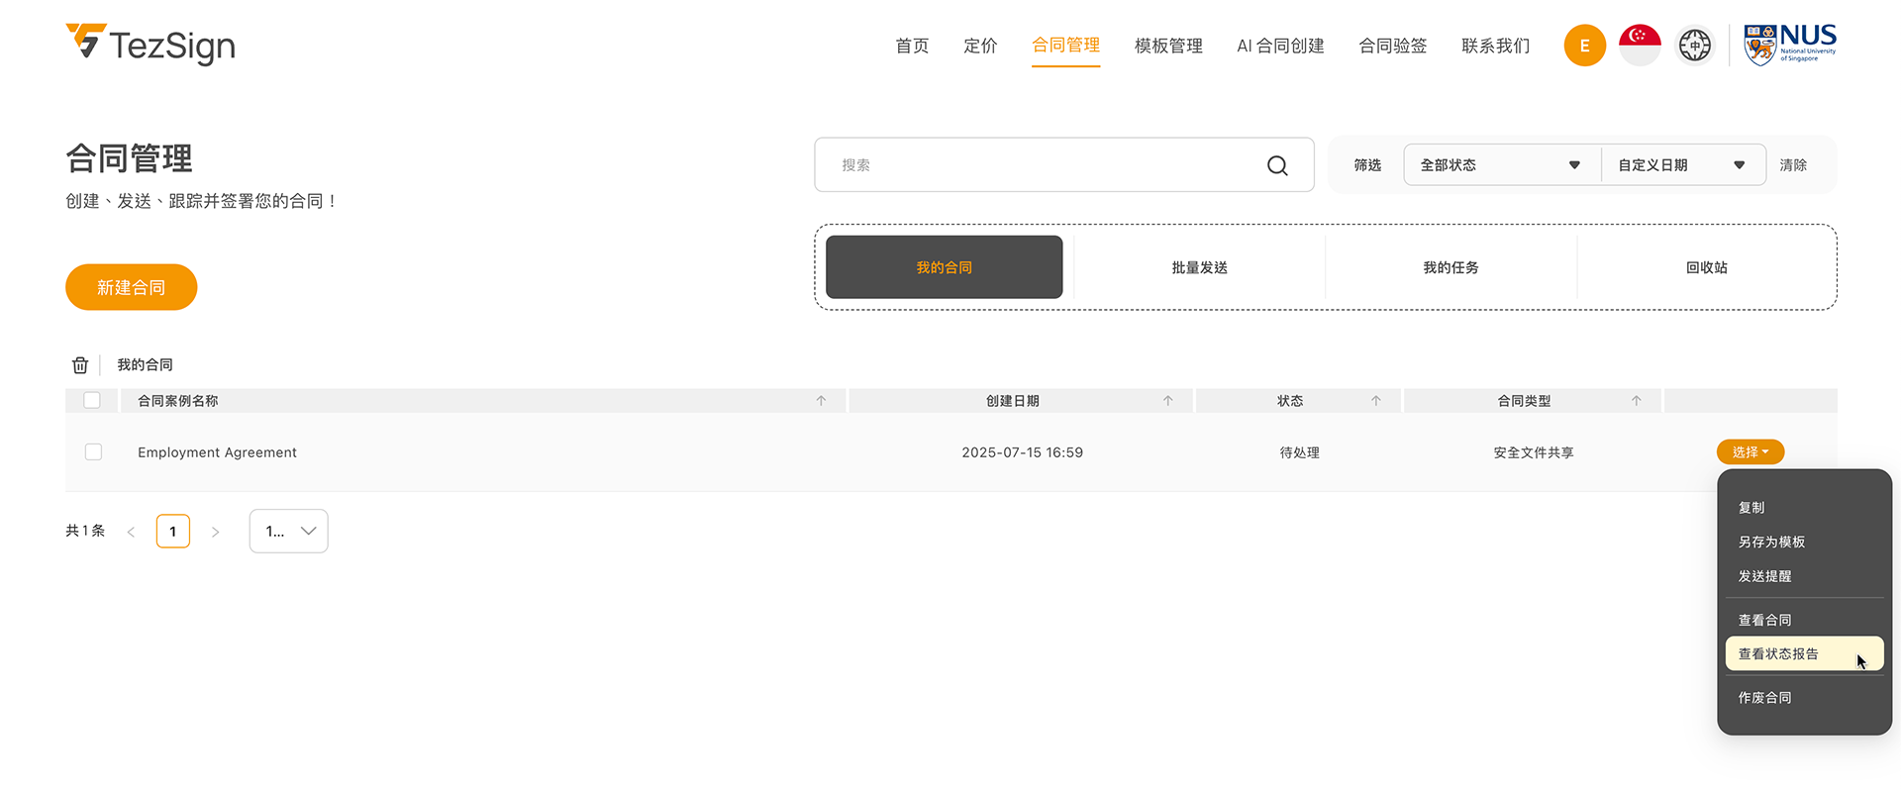Sort by contract name arrow

(x=821, y=401)
